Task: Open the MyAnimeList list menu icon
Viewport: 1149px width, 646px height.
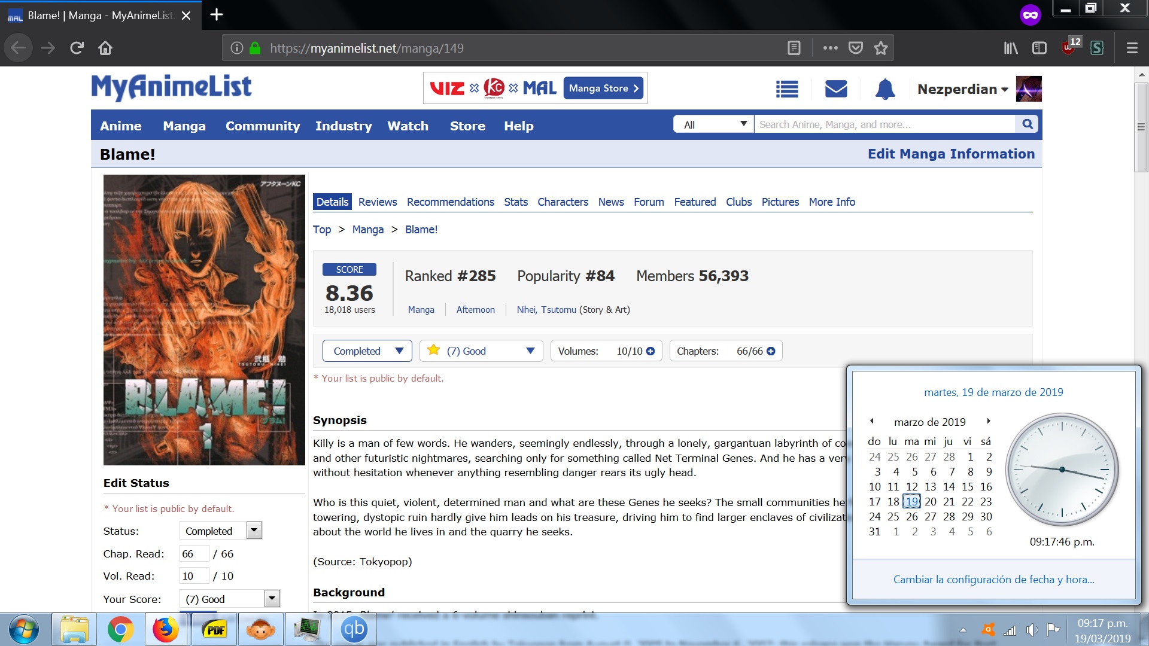Action: coord(787,90)
